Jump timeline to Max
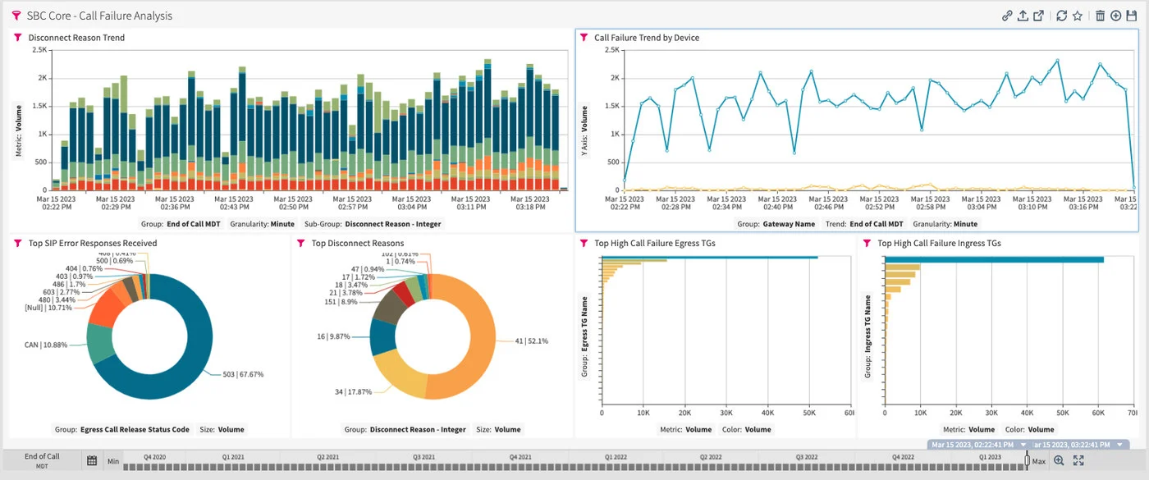Screen dimensions: 1149x480 1039,461
